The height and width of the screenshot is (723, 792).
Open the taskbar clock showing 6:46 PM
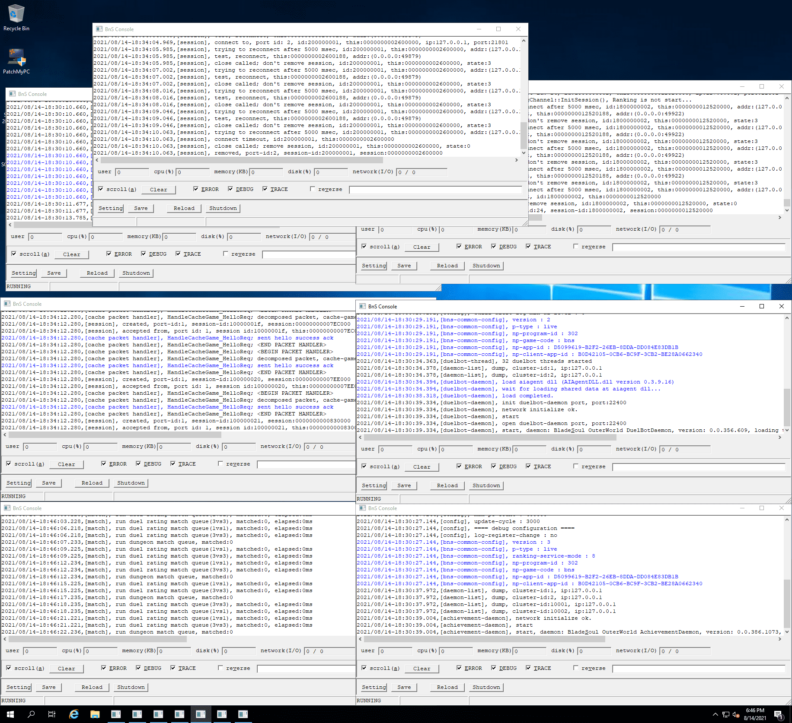click(755, 714)
